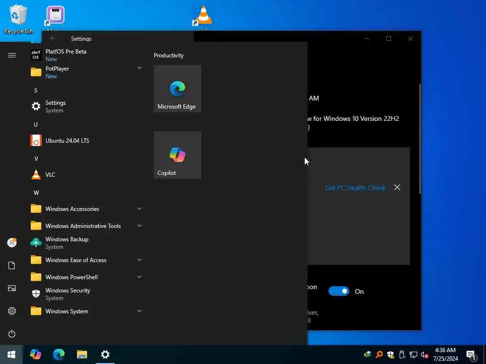Image resolution: width=486 pixels, height=364 pixels.
Task: Open Microsoft Edge from the taskbar
Action: pos(58,354)
